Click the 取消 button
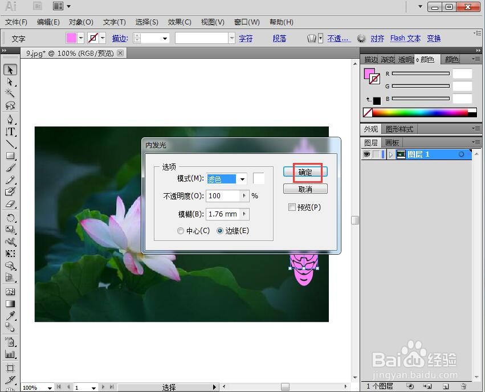485x392 pixels. pos(305,189)
